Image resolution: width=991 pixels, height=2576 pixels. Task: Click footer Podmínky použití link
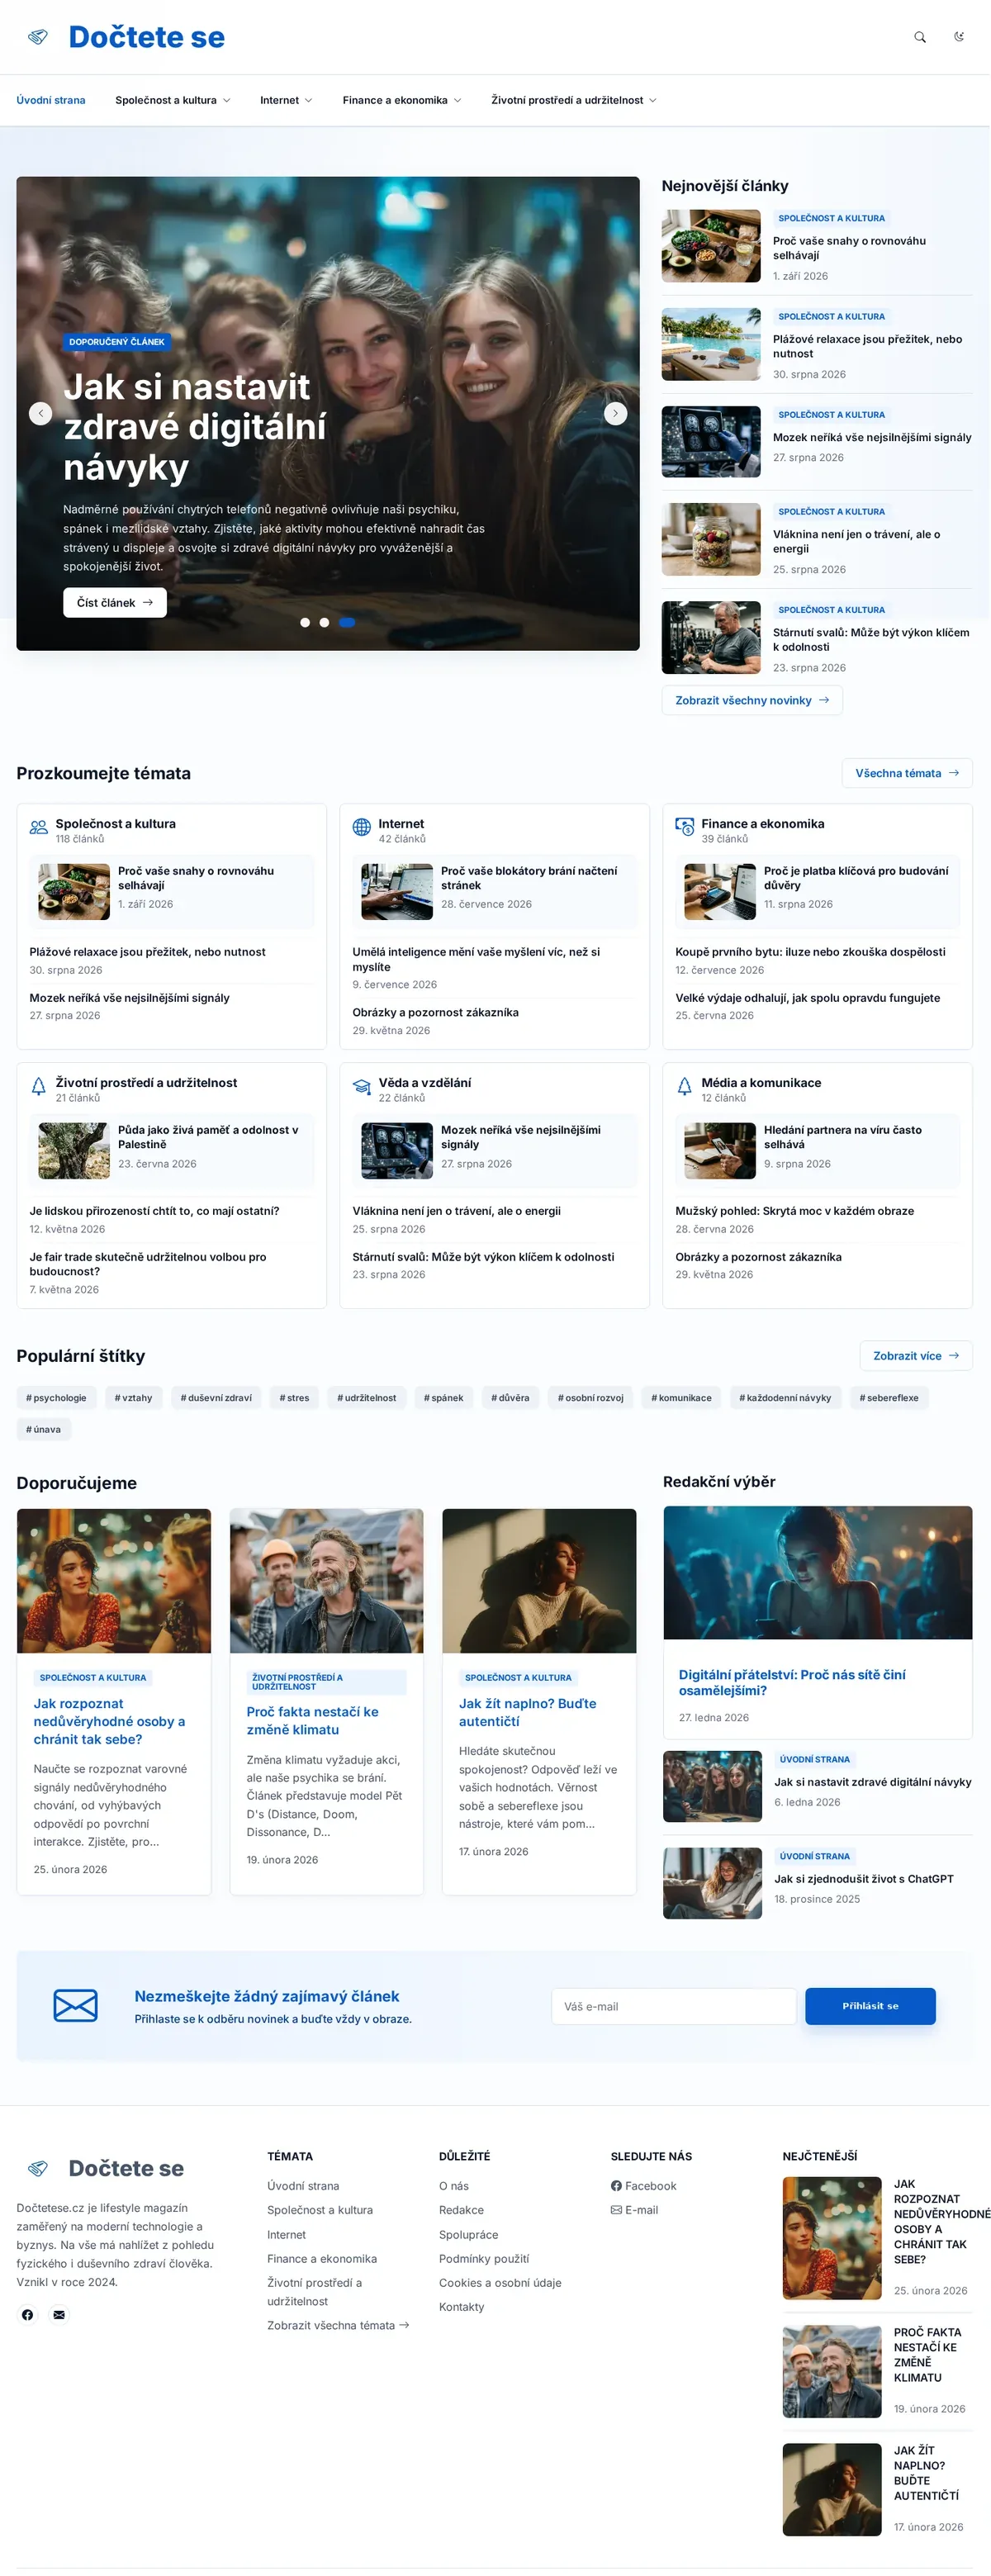click(x=484, y=2259)
